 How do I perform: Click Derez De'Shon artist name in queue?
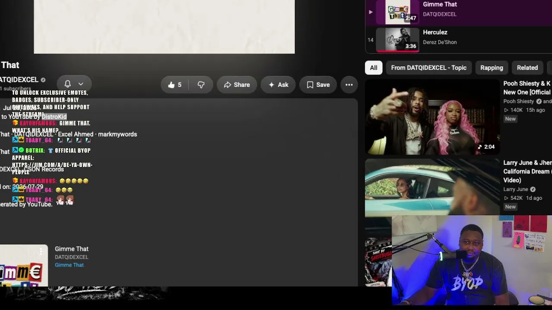pos(440,42)
